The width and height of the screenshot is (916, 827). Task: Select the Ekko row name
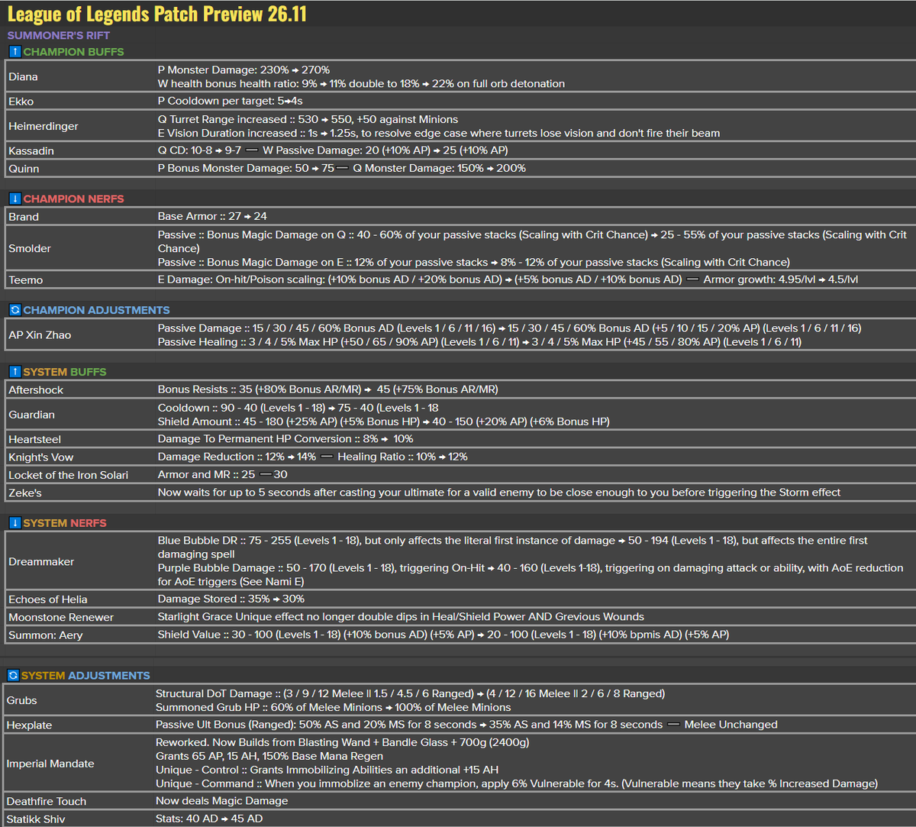click(x=21, y=102)
